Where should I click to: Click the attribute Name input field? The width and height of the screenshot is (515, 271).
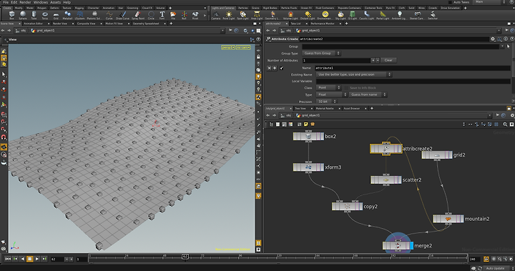coord(413,68)
